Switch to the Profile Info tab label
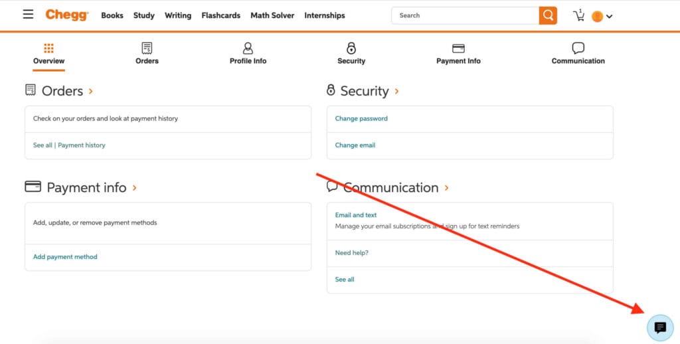The image size is (680, 344). pos(248,60)
